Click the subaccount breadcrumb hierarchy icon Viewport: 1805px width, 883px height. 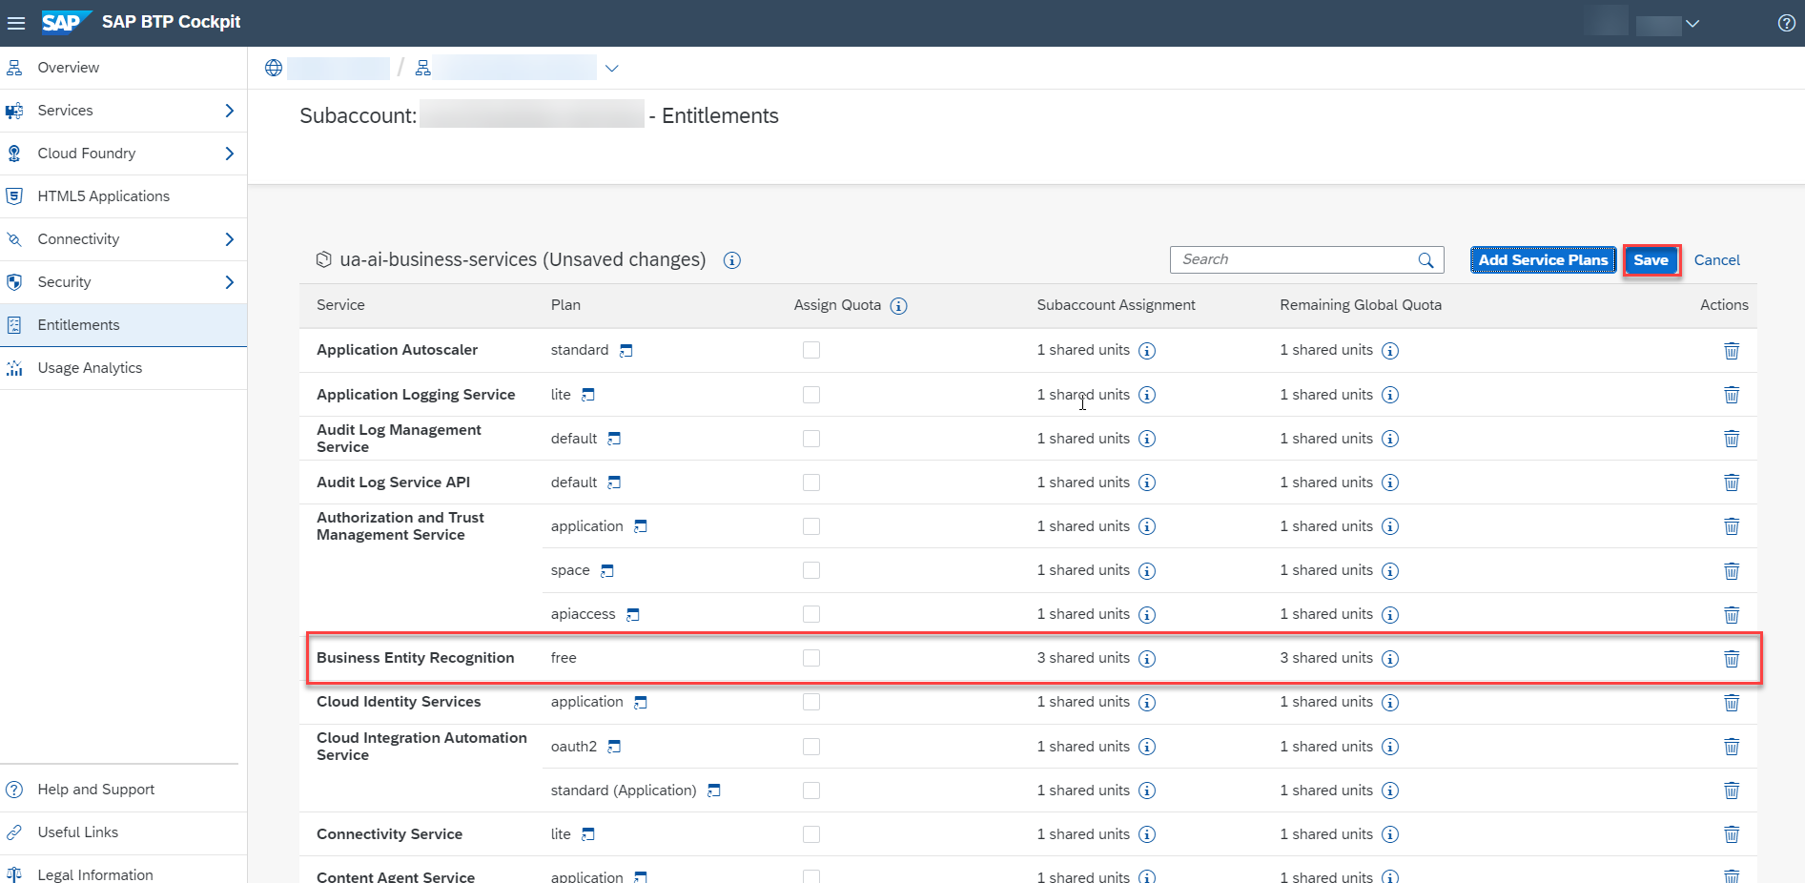tap(423, 68)
